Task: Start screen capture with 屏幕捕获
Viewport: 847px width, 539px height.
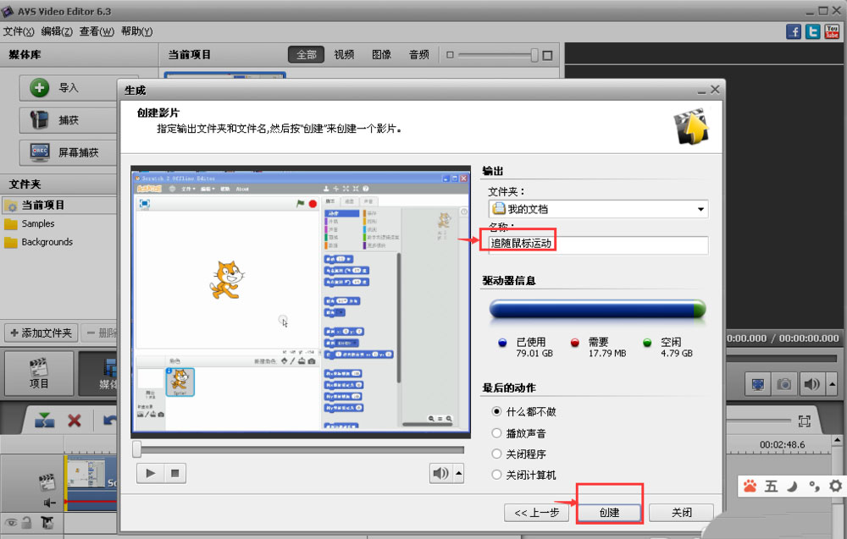Action: tap(68, 152)
